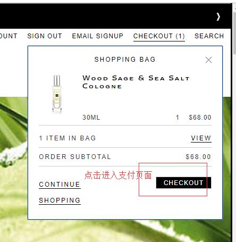Screen dimensions: 236x242
Task: Click the 30ML size label
Action: (x=91, y=118)
